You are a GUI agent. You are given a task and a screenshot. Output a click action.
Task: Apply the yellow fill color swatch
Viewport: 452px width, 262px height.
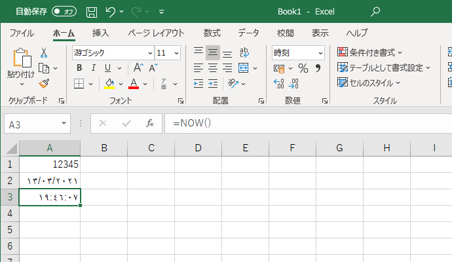[109, 83]
